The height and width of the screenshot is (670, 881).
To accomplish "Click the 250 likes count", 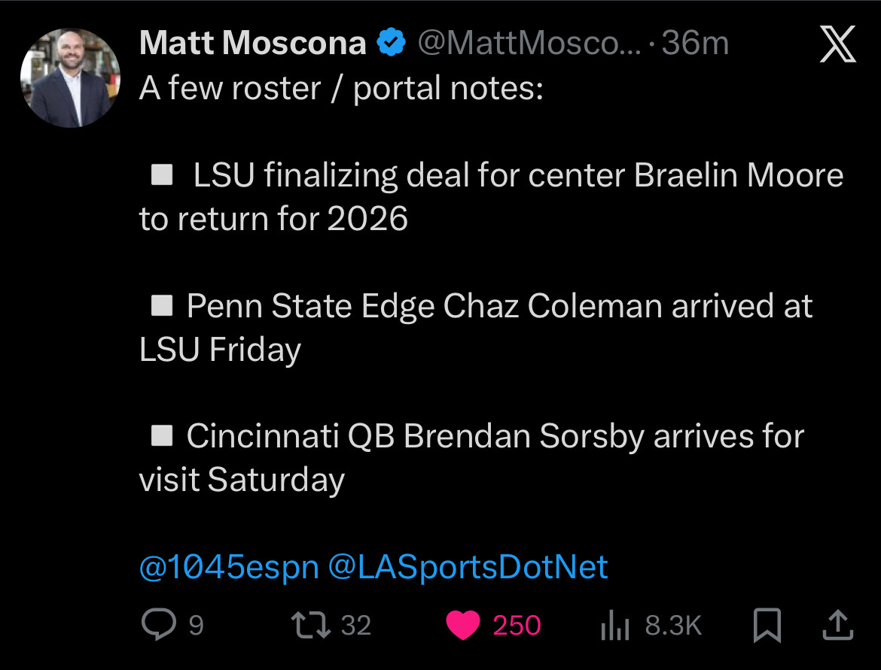I will click(517, 626).
